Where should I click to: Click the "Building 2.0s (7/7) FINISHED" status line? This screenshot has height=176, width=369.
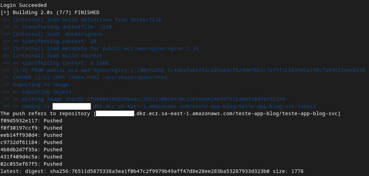click(50, 12)
